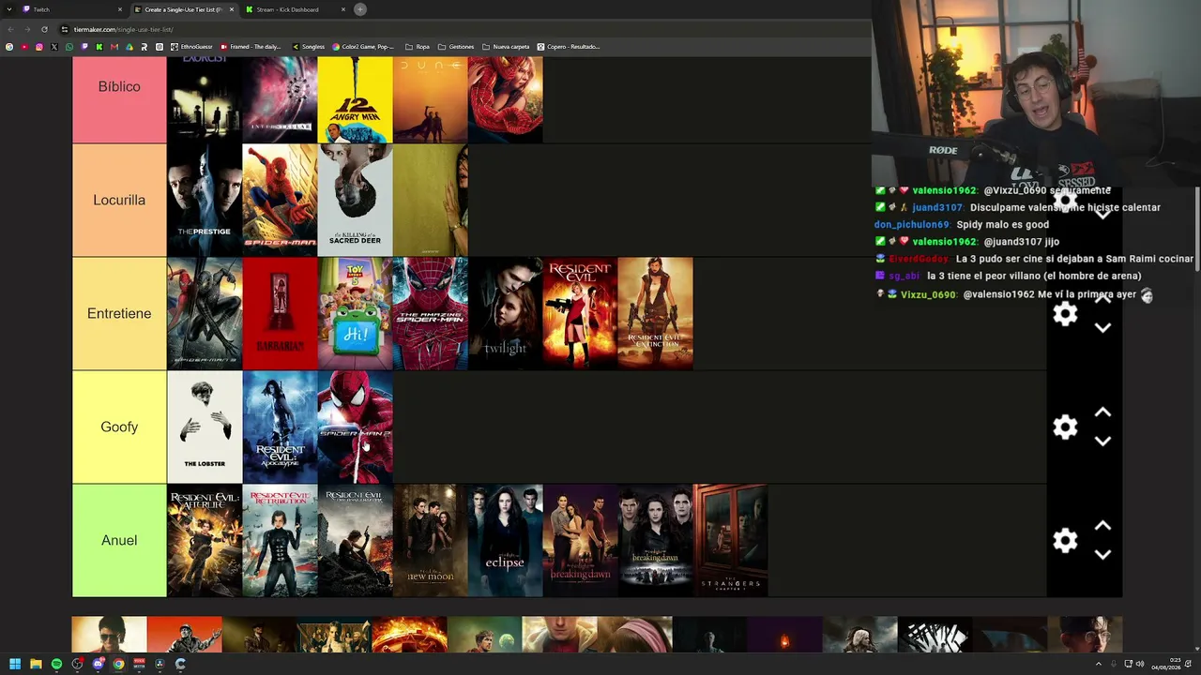
Task: Open the Songless bookmark
Action: pyautogui.click(x=308, y=47)
